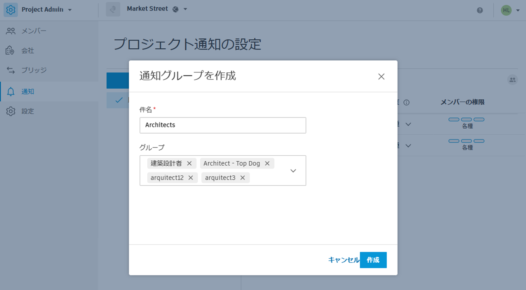526x290 pixels.
Task: Click キャンセル to dismiss the dialog
Action: (x=344, y=260)
